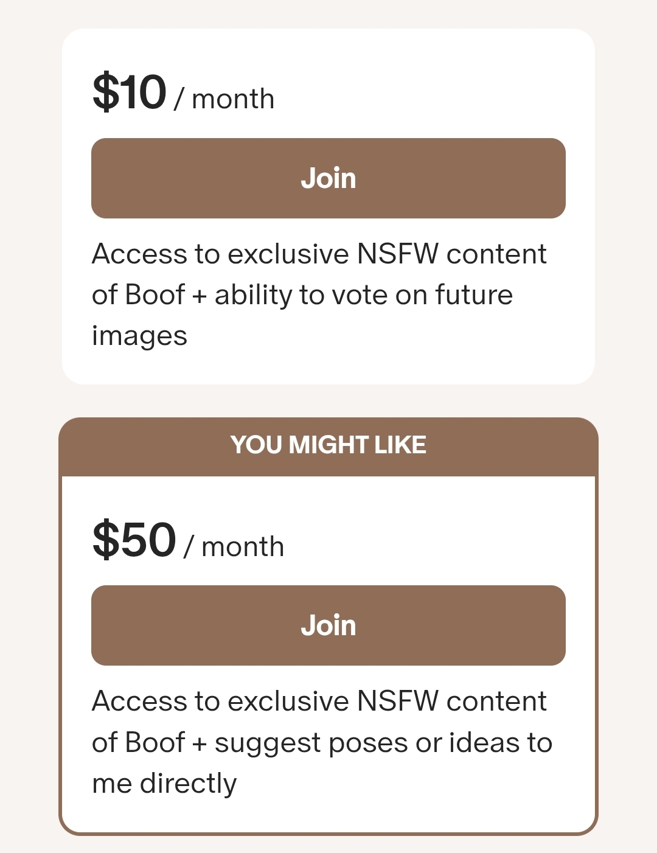Select the $50 price heading

[x=134, y=540]
